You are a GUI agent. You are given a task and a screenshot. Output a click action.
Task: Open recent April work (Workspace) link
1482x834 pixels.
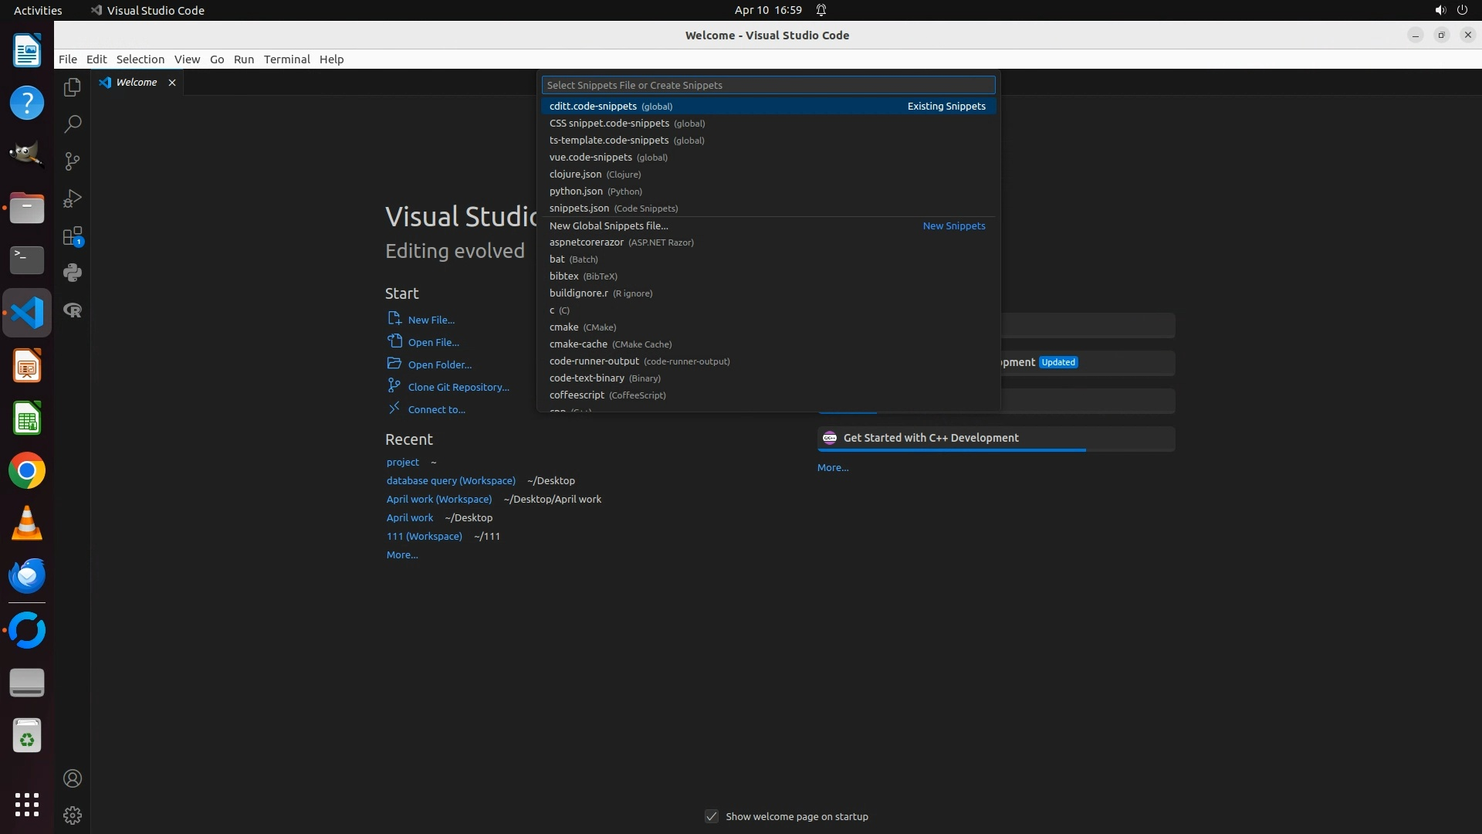click(438, 499)
